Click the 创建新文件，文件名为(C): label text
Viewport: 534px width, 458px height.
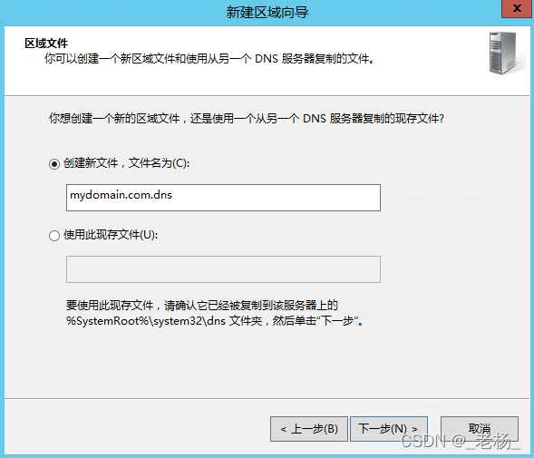coord(126,163)
